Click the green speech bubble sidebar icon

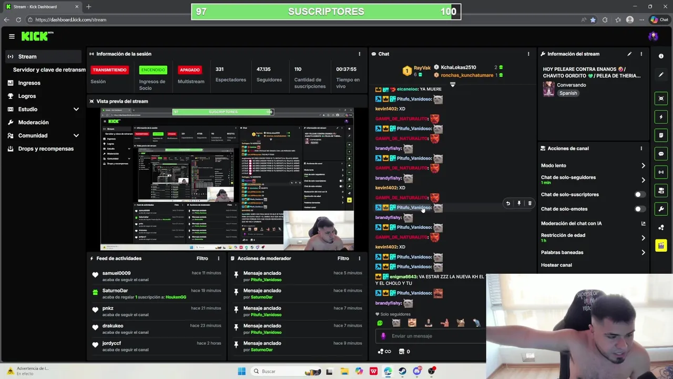click(x=661, y=154)
